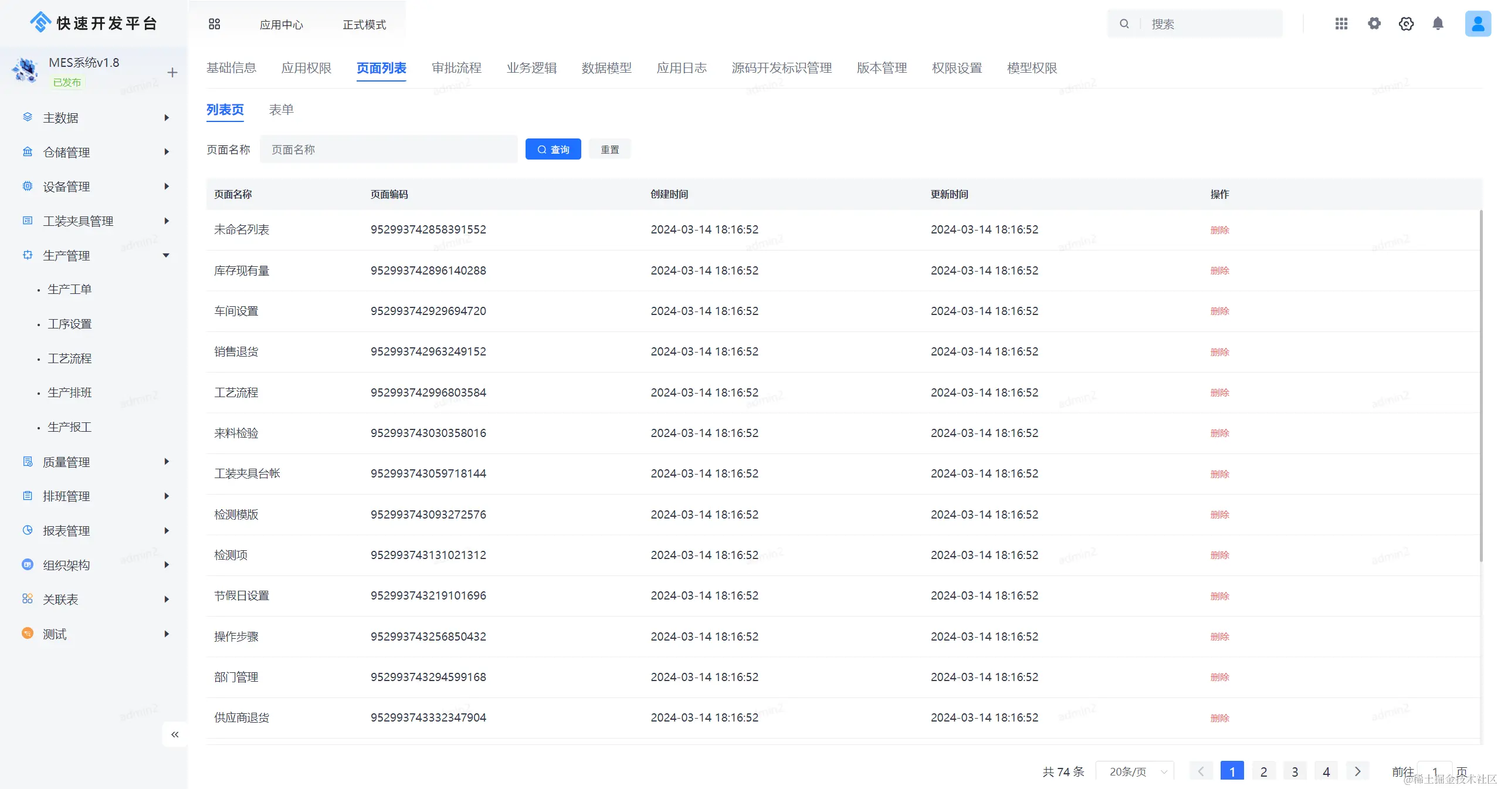This screenshot has height=789, width=1501.
Task: Click the hexagon settings icon in the header
Action: pos(1405,24)
